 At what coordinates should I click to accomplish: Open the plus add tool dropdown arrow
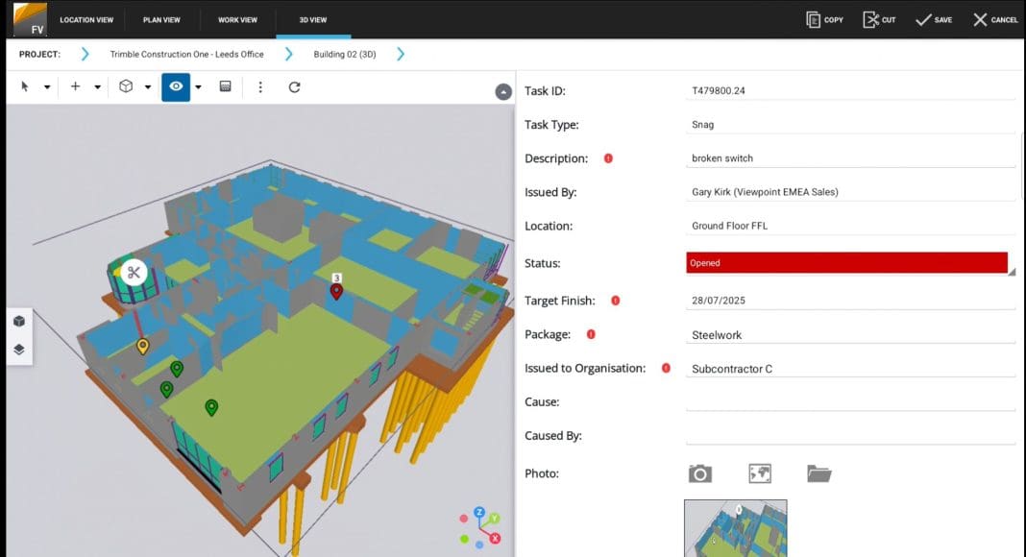pyautogui.click(x=97, y=87)
